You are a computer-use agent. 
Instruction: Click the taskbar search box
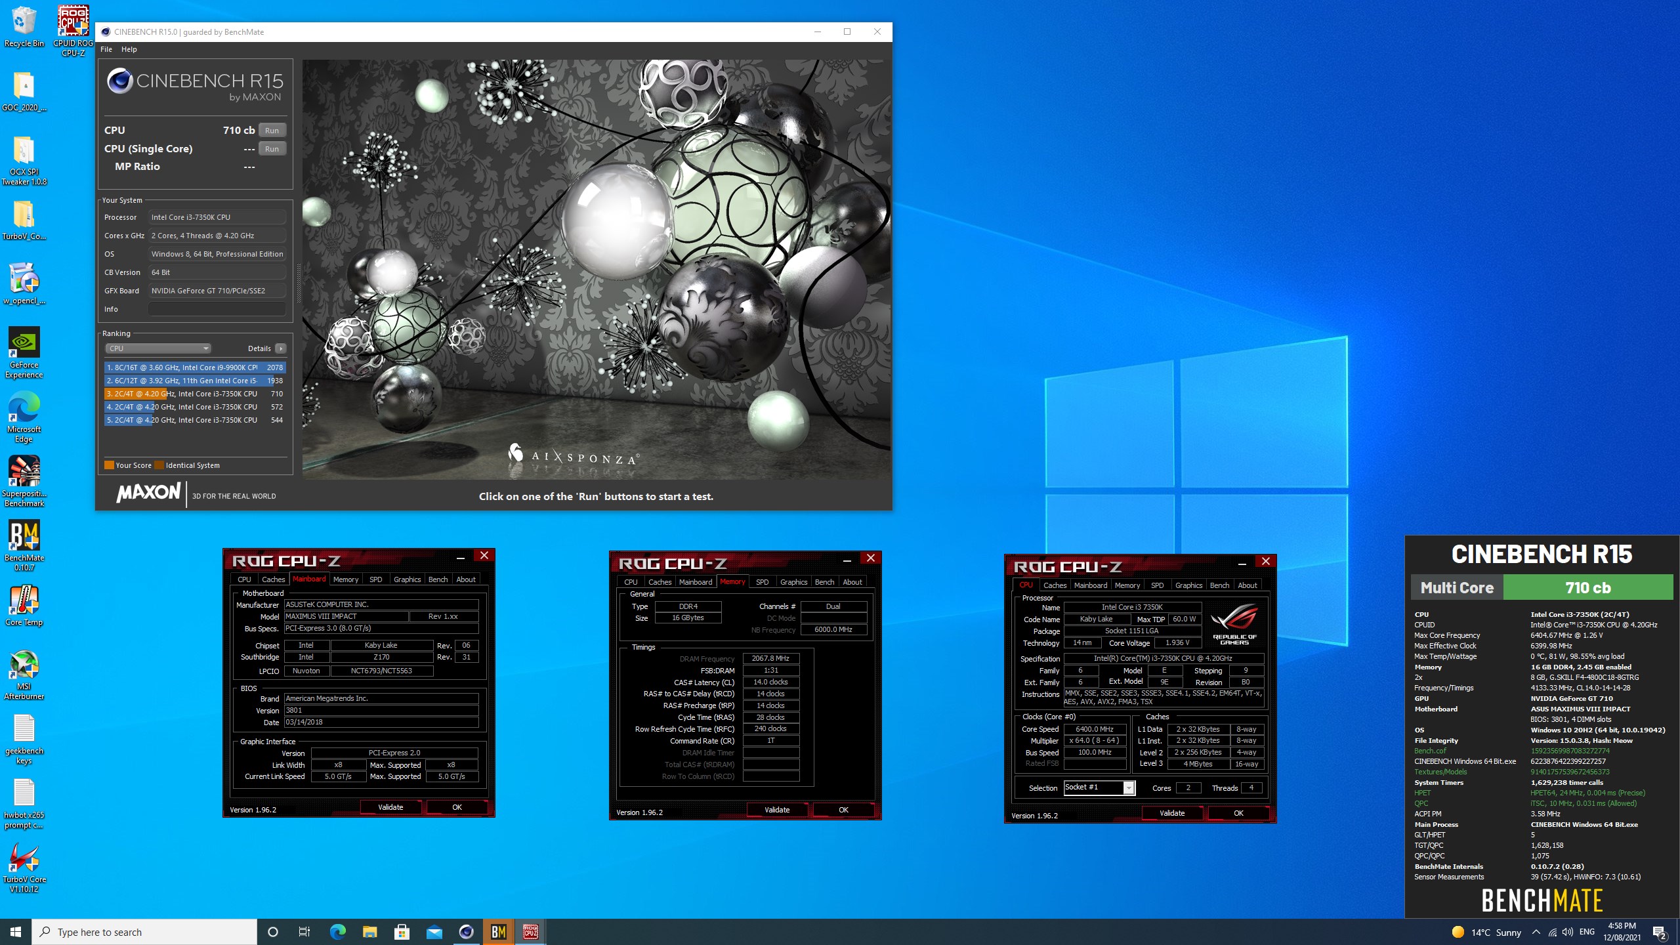(x=144, y=932)
